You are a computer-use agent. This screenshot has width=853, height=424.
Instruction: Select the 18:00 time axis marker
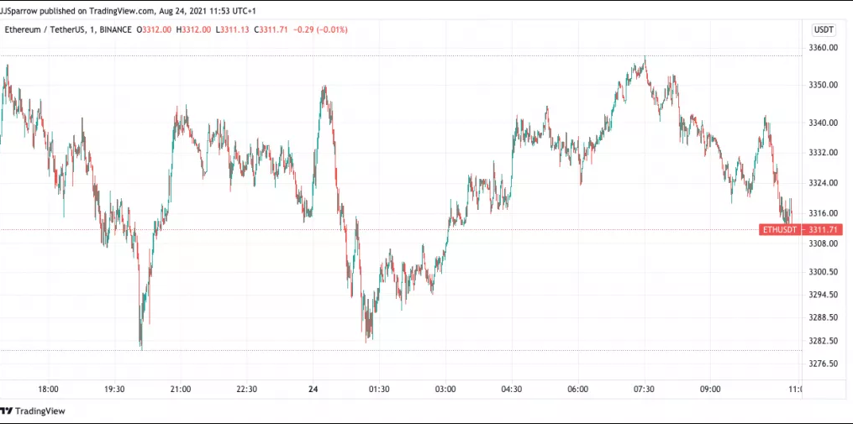[x=49, y=390]
